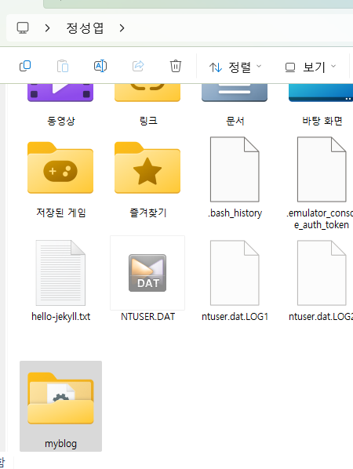Select the hello-jekyll.txt file
Image resolution: width=353 pixels, height=469 pixels.
point(60,281)
